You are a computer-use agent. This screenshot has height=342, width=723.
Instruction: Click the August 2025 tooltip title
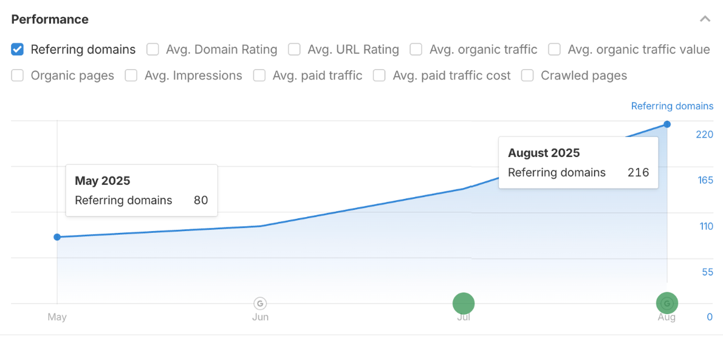pyautogui.click(x=544, y=153)
